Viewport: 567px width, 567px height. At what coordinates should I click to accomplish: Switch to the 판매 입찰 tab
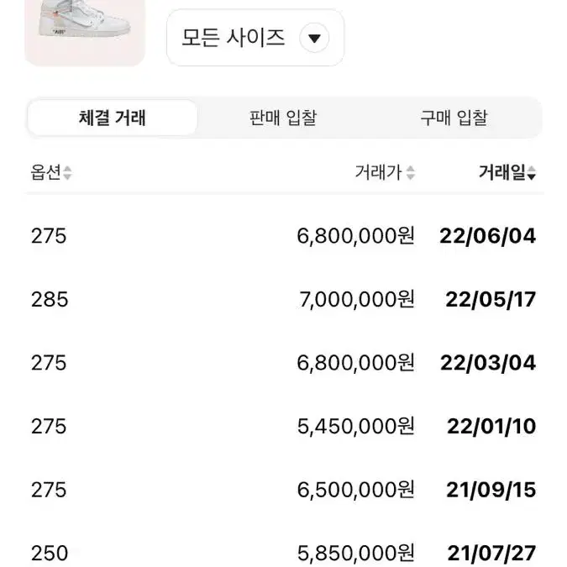[283, 118]
